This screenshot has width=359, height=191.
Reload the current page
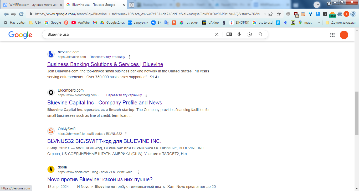tap(21, 14)
